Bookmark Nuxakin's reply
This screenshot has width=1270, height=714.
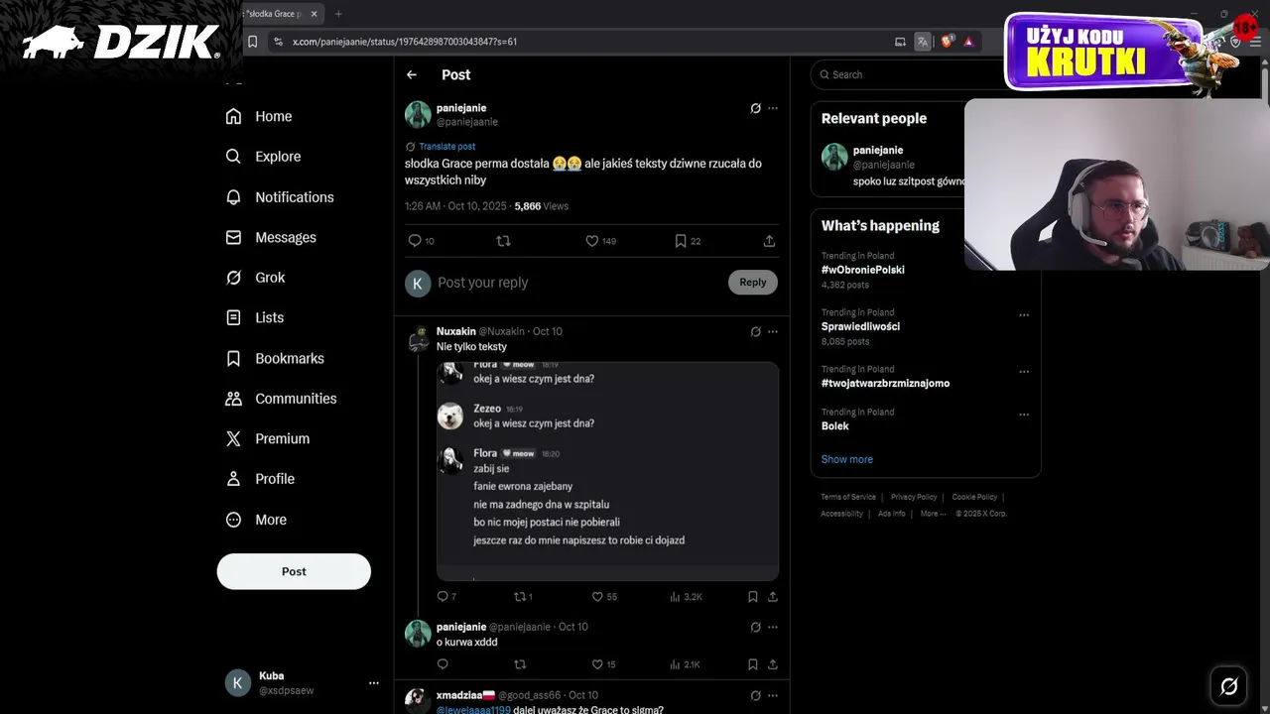coord(753,597)
